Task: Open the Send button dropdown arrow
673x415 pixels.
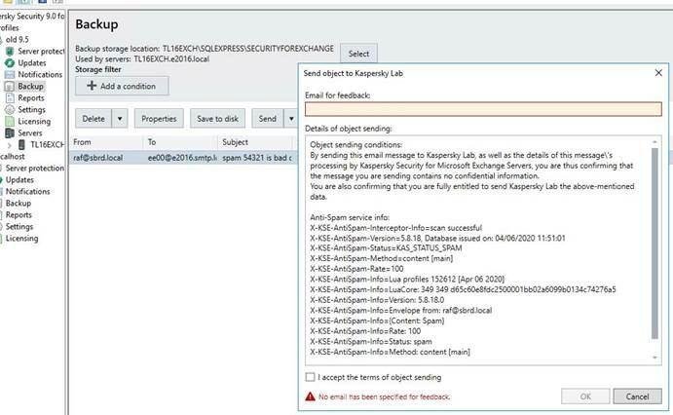Action: (x=291, y=119)
